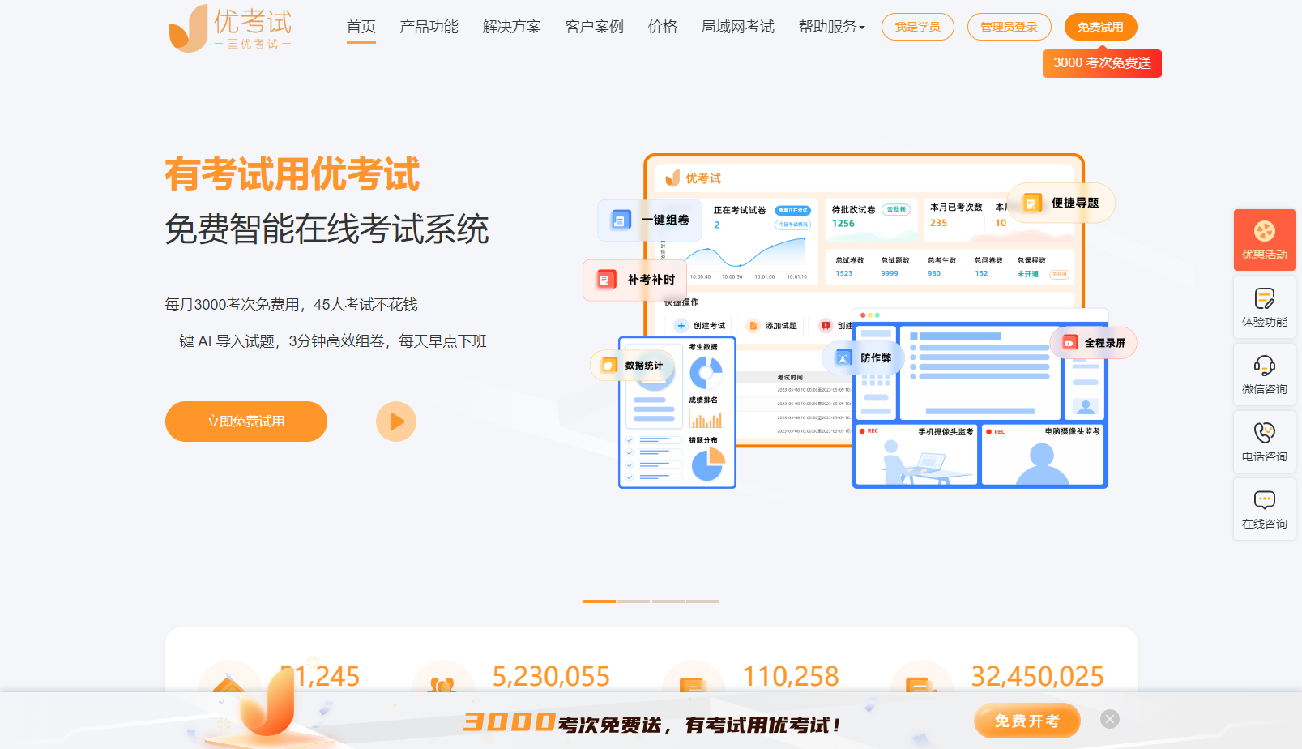
Task: Open the 在线咨询 chat icon
Action: point(1265,509)
